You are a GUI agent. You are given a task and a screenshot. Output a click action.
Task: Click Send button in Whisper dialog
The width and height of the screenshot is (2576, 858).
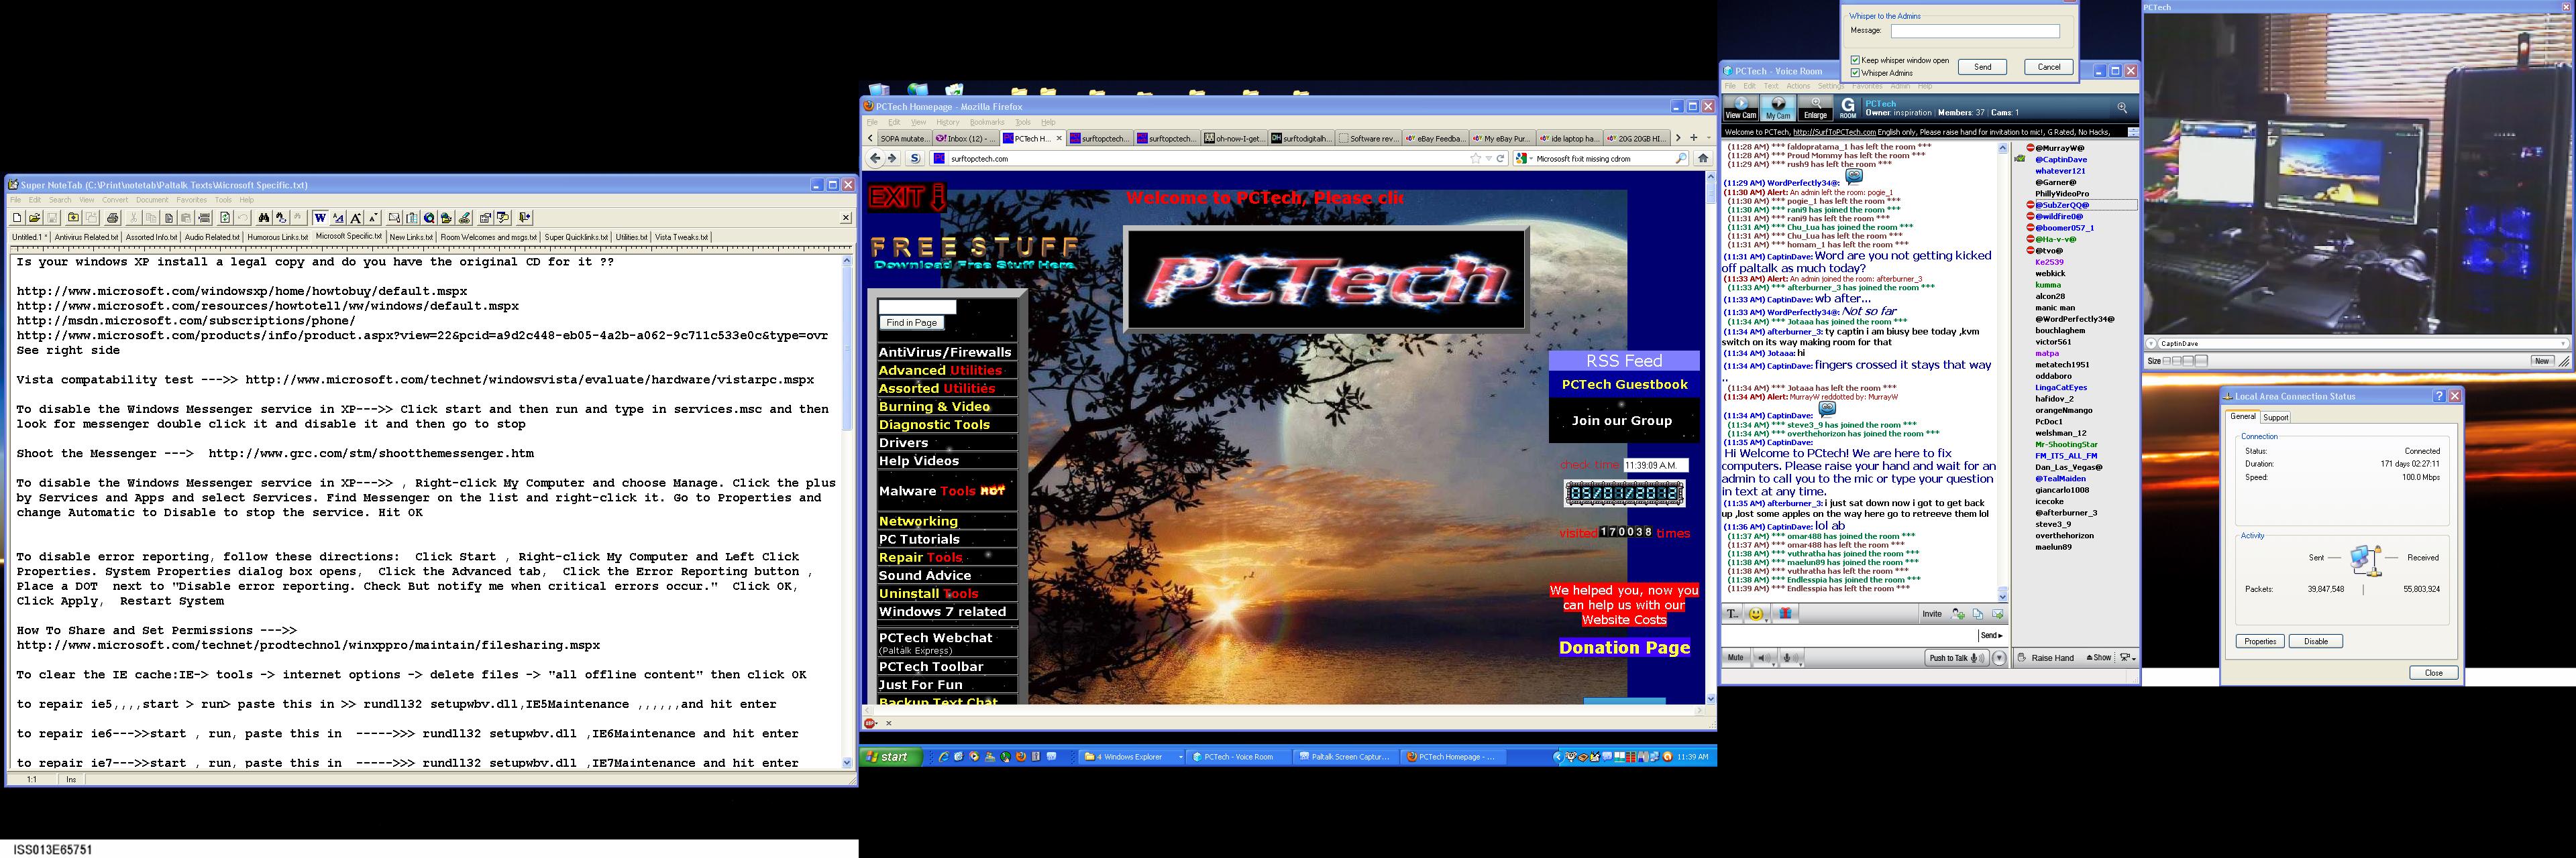[x=1982, y=67]
